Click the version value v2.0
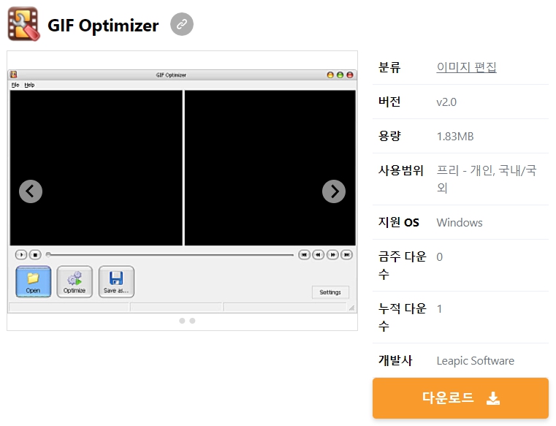This screenshot has height=426, width=556. point(446,102)
